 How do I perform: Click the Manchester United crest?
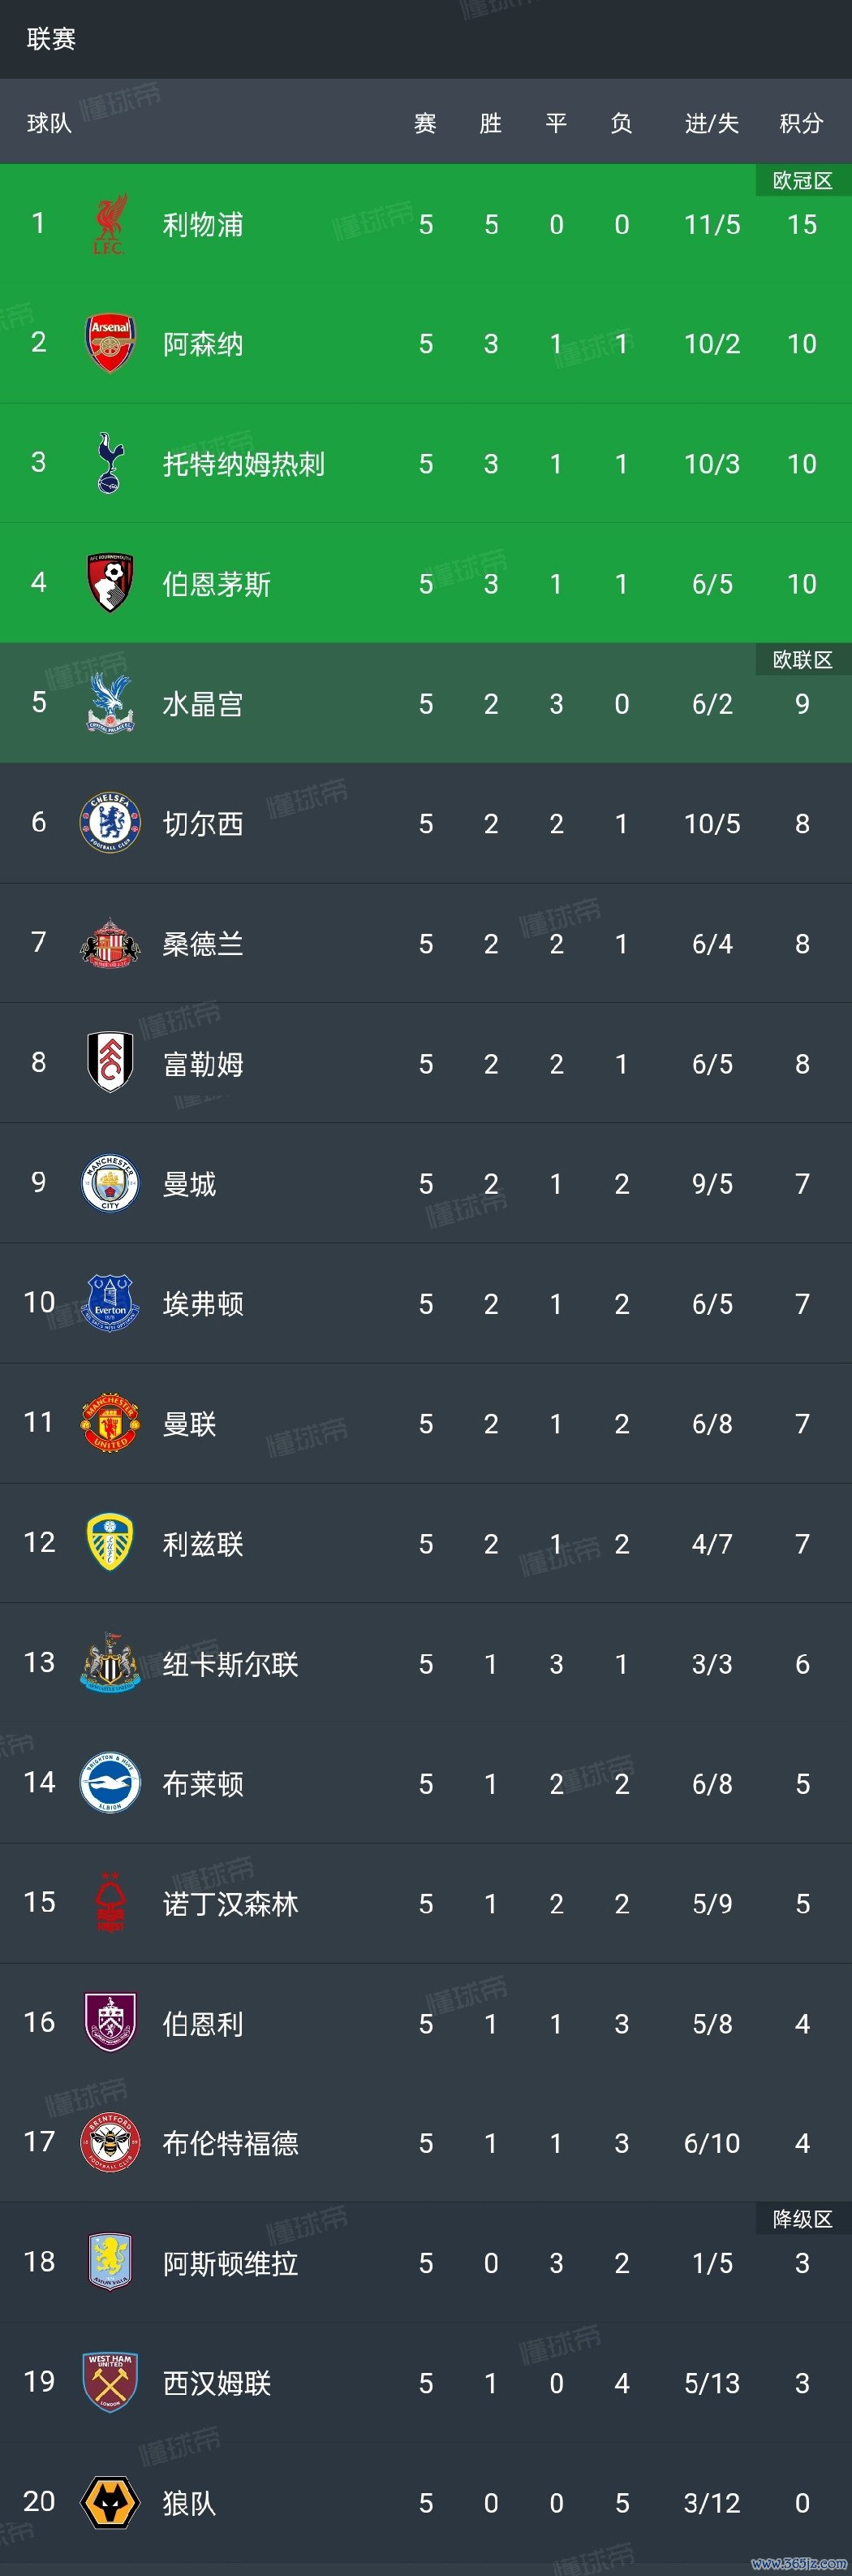[x=110, y=1423]
